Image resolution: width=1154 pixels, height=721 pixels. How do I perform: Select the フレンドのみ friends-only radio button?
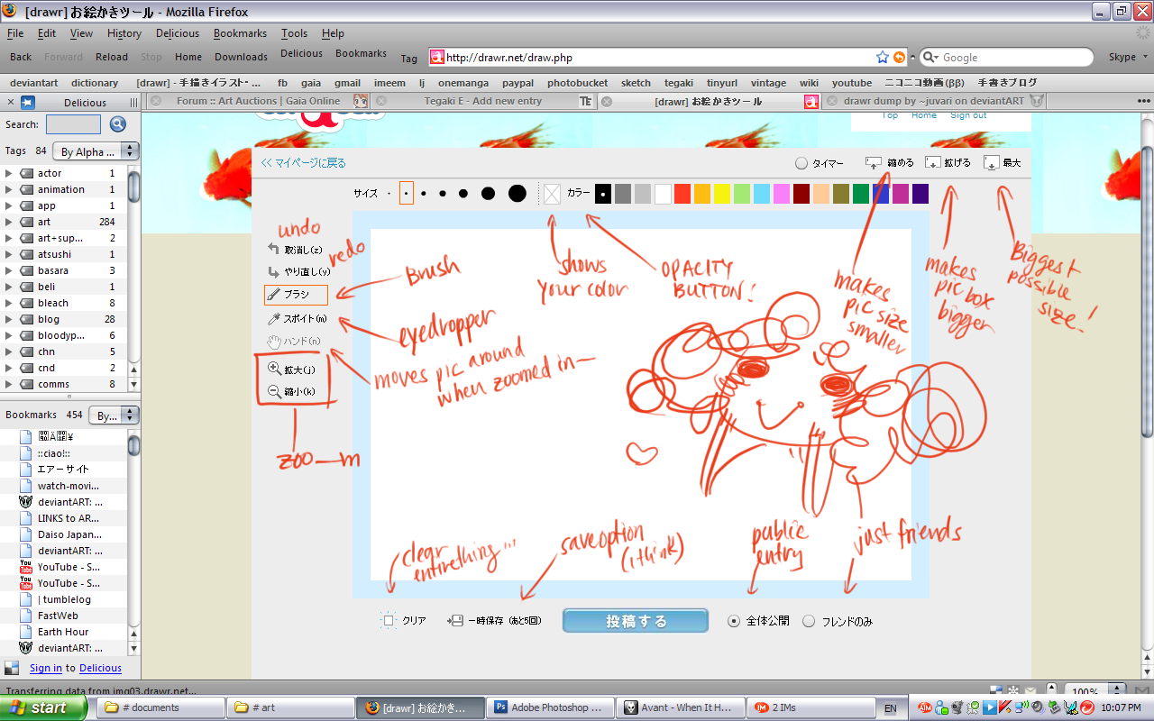pyautogui.click(x=809, y=621)
